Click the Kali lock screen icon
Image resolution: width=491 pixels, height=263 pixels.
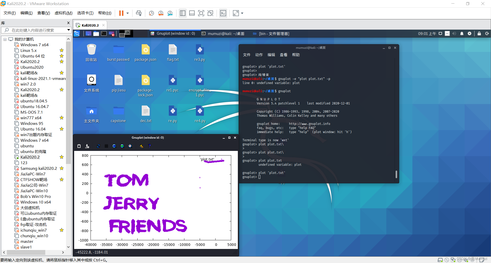point(479,33)
